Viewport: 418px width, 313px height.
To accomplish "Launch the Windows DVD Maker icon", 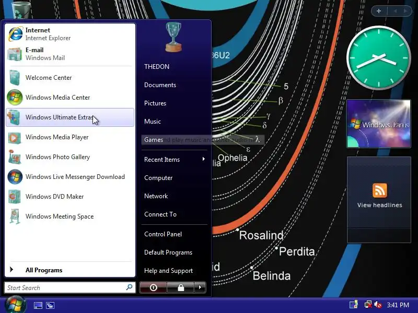I will tap(15, 197).
